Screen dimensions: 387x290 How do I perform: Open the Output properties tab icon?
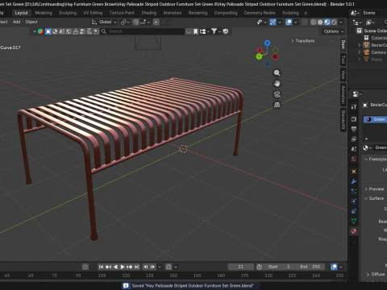click(x=354, y=129)
